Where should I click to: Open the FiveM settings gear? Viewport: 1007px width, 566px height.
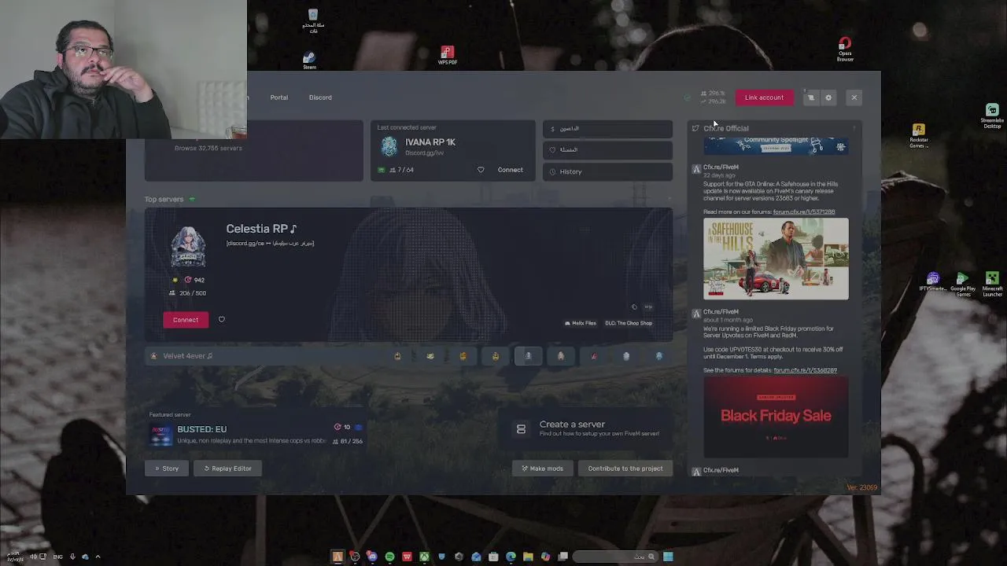click(828, 97)
